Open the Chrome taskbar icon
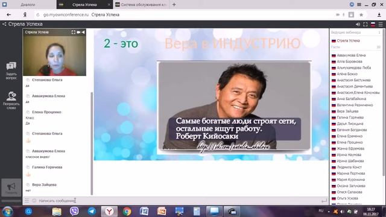Viewport: 386px width, 217px height. click(127, 212)
